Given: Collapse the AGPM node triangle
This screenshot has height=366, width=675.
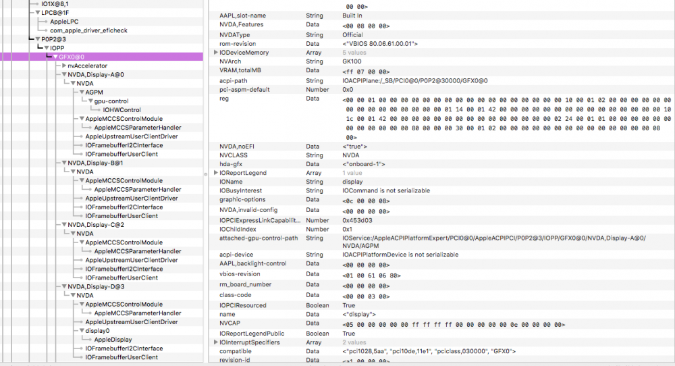Looking at the screenshot, I should 82,92.
